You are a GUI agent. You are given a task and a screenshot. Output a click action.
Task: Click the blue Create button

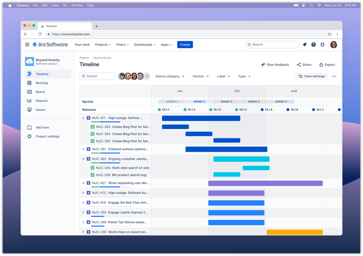click(185, 45)
